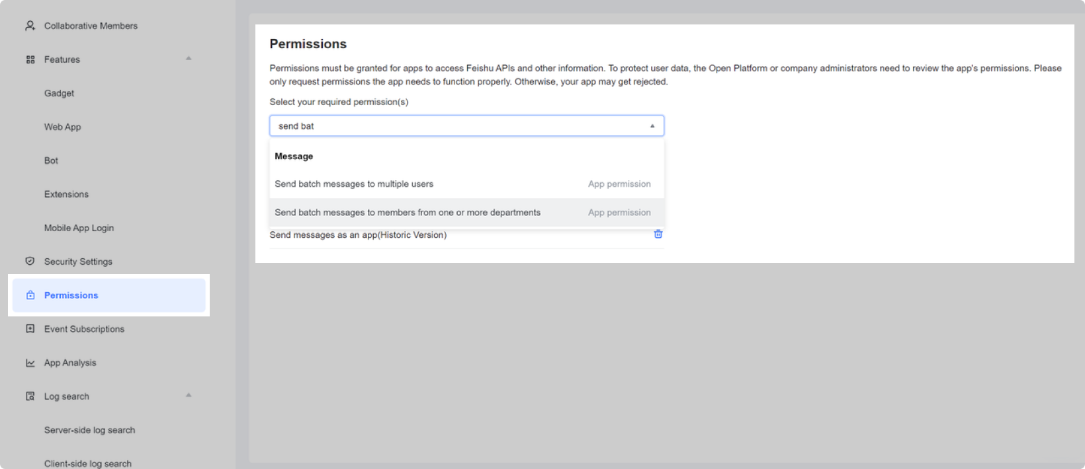Click the Features grid icon

tap(30, 59)
